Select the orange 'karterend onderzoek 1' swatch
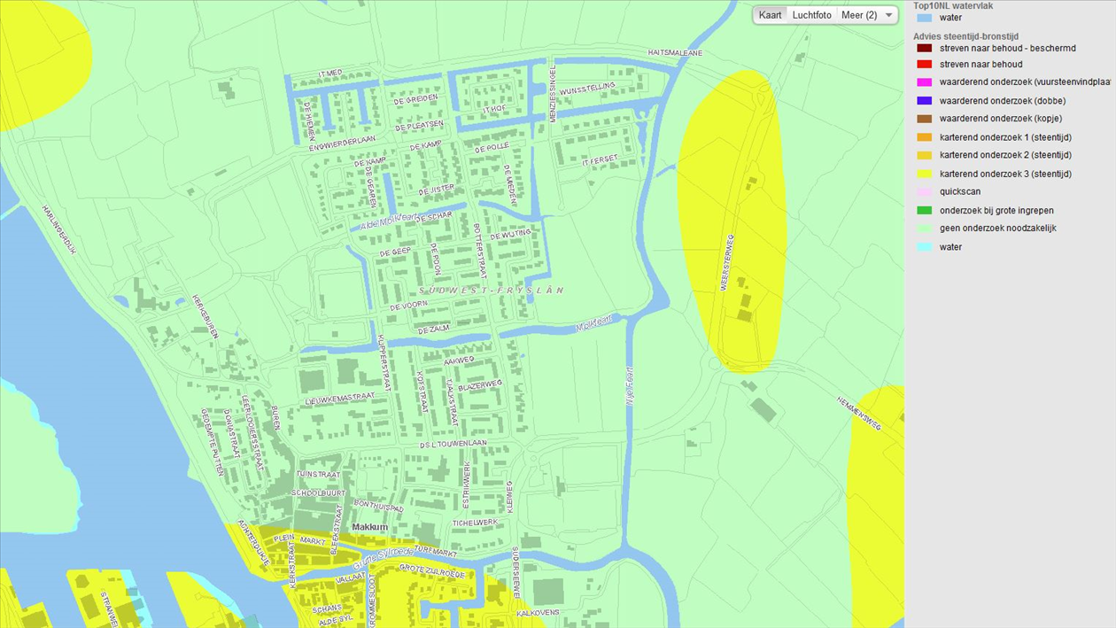 (x=924, y=137)
